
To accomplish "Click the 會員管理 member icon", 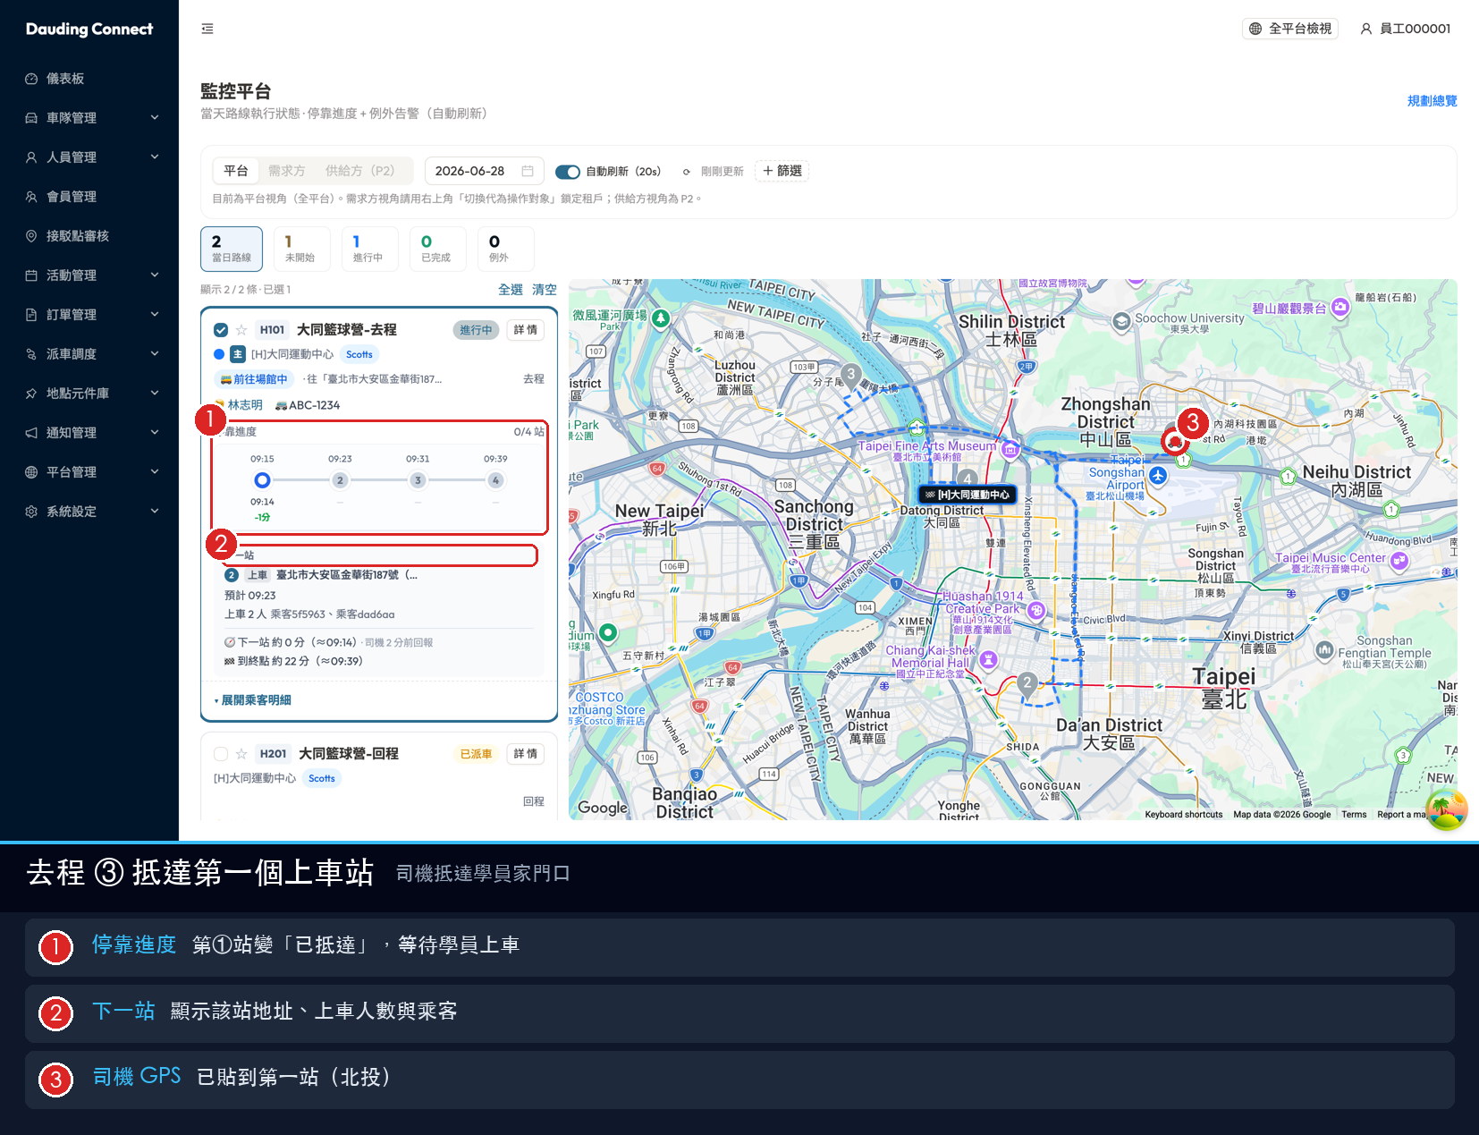I will point(31,197).
